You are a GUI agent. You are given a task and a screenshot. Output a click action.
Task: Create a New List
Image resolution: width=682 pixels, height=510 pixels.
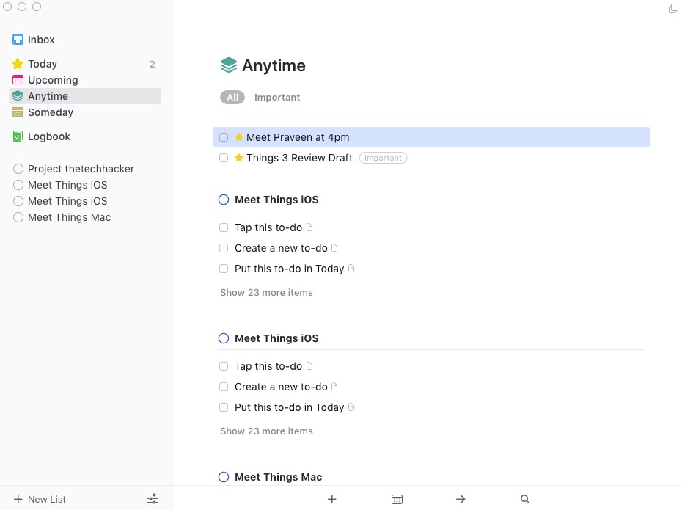pyautogui.click(x=40, y=499)
